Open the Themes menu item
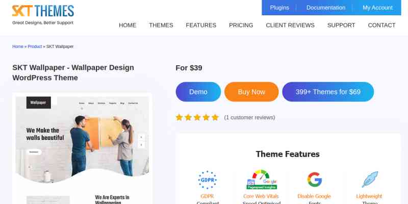 (161, 25)
